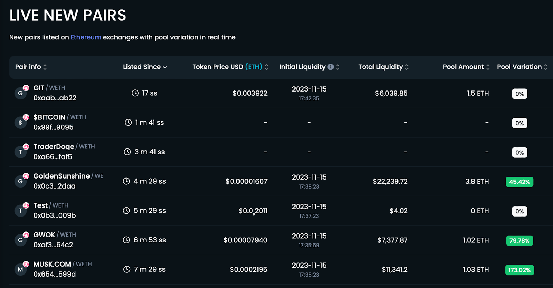Click the GoldenSunshine token avatar icon
Image resolution: width=553 pixels, height=288 pixels.
coord(20,181)
